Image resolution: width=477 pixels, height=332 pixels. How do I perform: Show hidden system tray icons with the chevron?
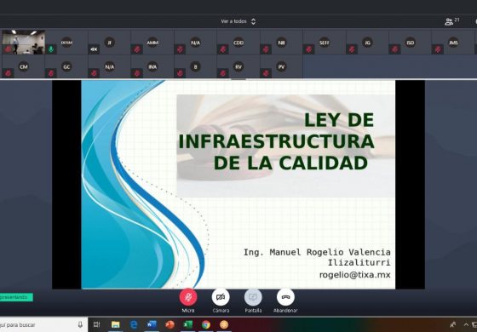pyautogui.click(x=466, y=325)
